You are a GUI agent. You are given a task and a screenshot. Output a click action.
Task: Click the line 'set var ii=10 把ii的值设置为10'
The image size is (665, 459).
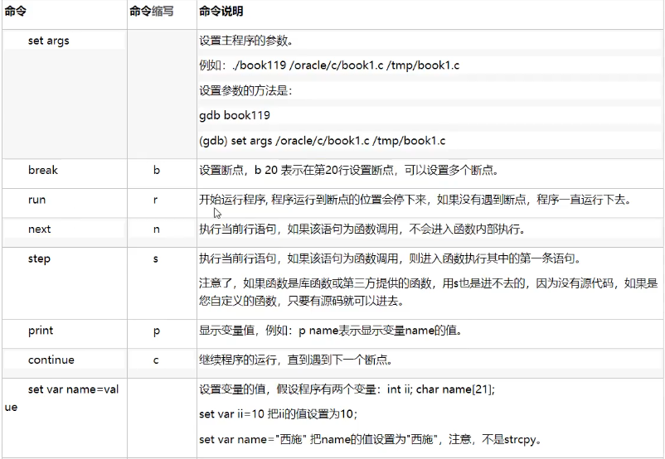(279, 414)
